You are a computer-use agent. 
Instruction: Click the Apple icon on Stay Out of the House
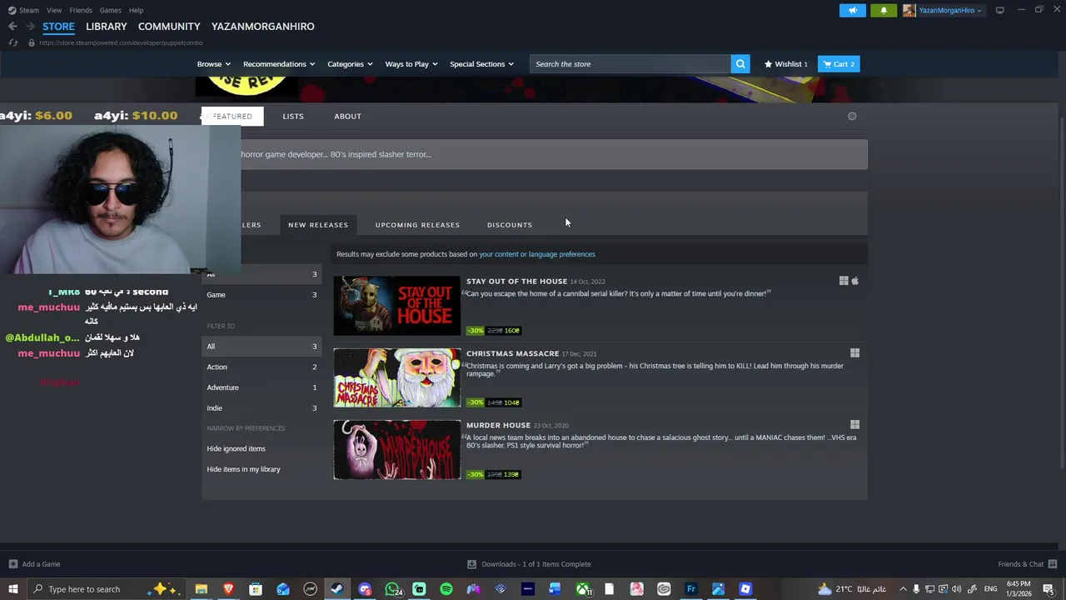[x=854, y=282]
